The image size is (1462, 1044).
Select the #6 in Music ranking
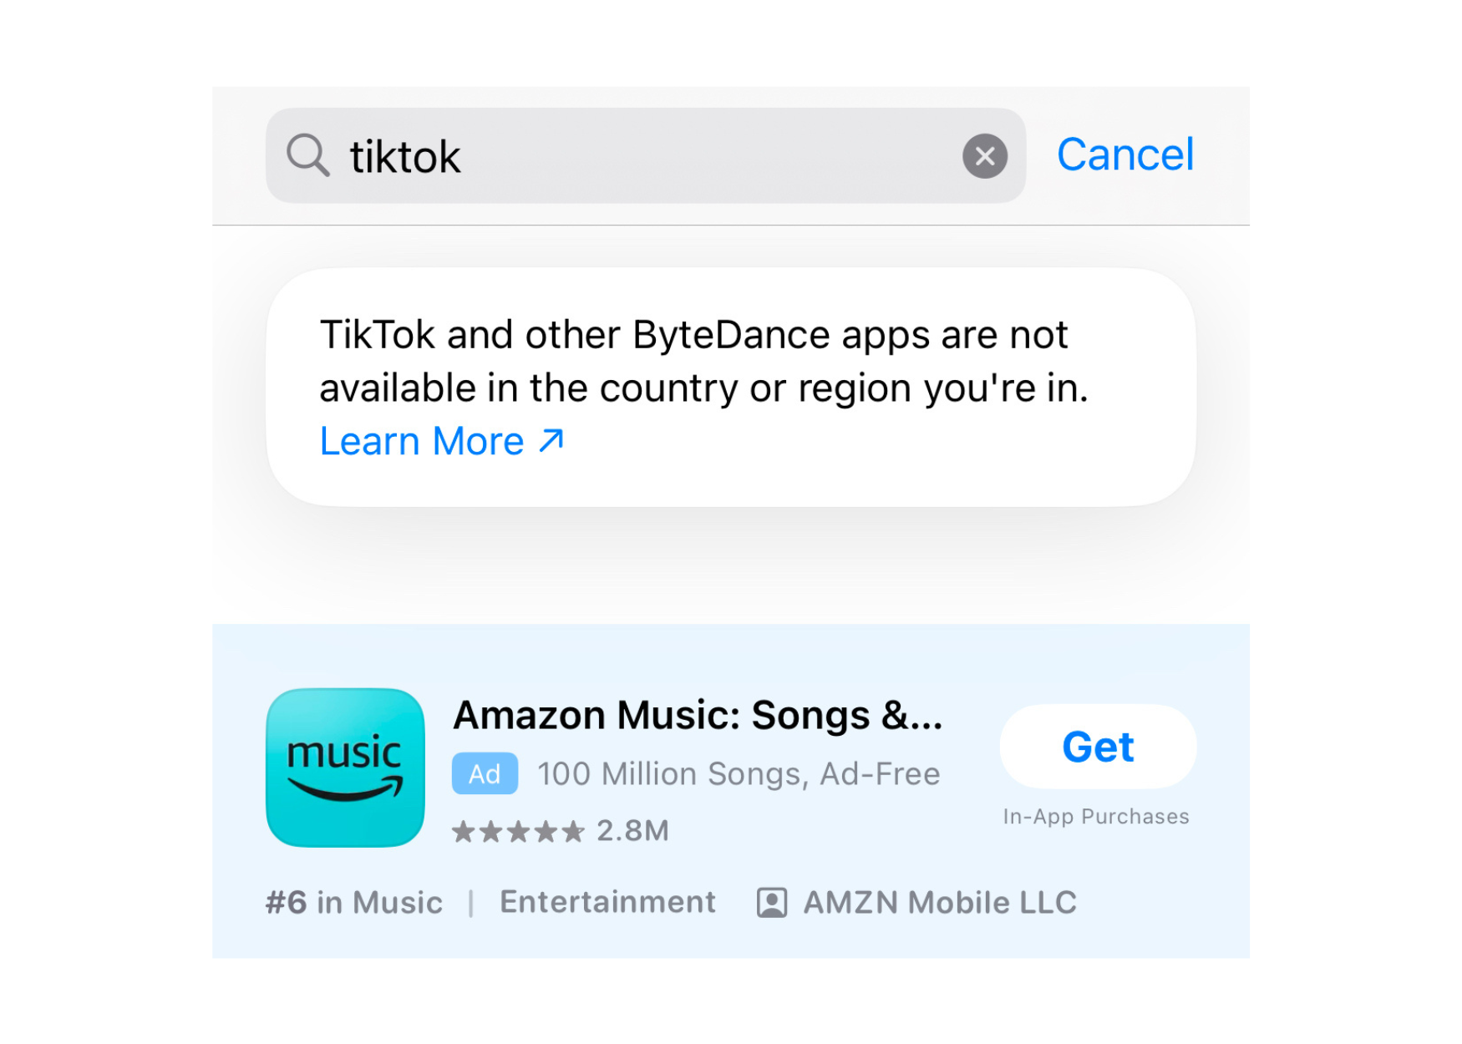pyautogui.click(x=354, y=903)
